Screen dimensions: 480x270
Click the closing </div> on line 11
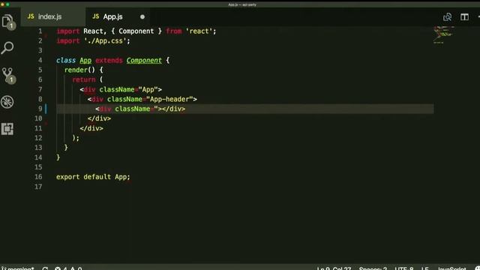pos(91,128)
